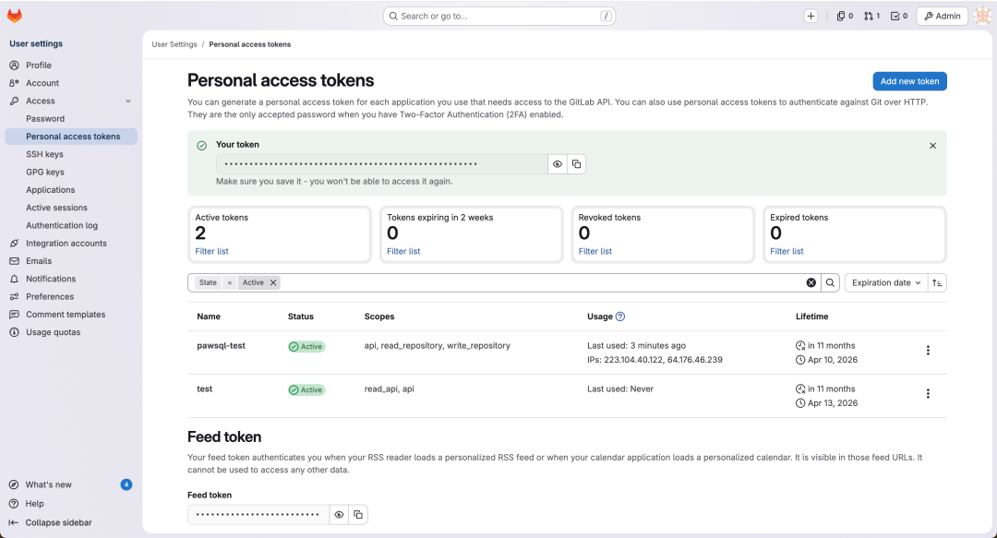
Task: Open the to-do list icon
Action: click(899, 16)
